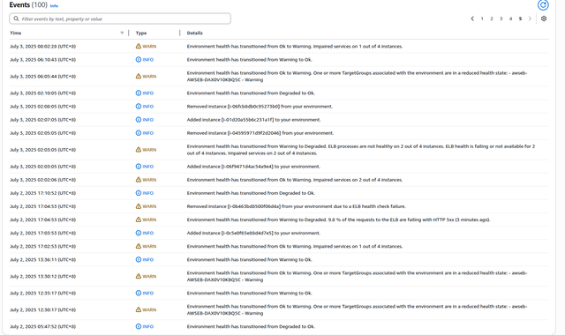Click the INFO icon for 02:07:05 event

pyautogui.click(x=139, y=120)
